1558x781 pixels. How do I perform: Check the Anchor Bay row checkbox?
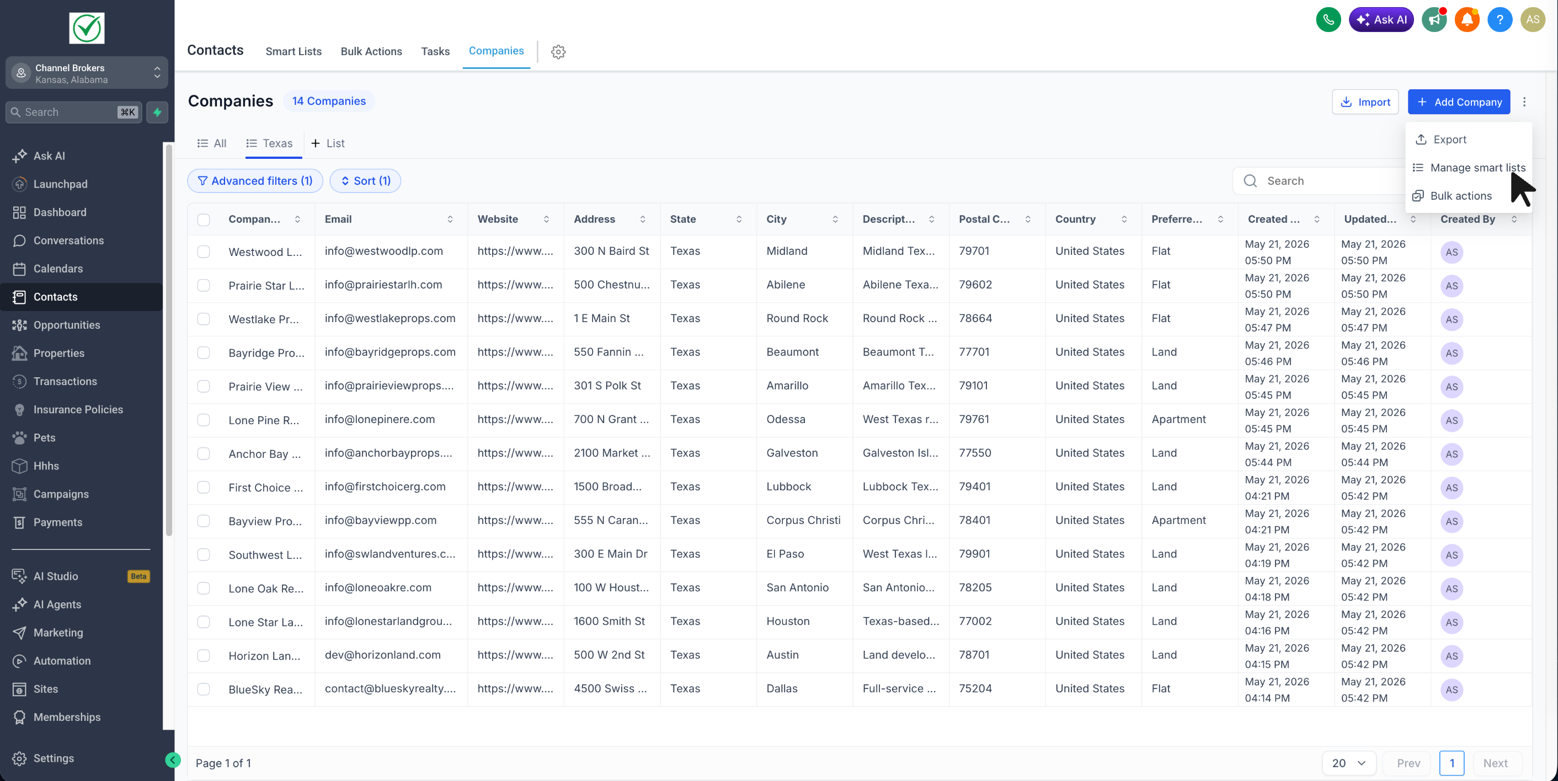click(204, 454)
